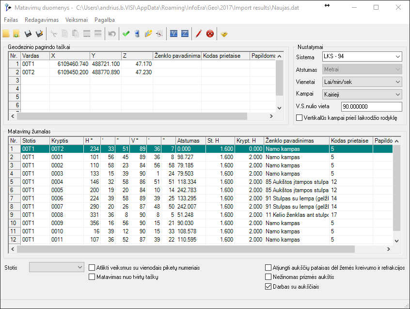Click the V.S.nulio vieta input field
410x309 pixels.
(x=372, y=107)
